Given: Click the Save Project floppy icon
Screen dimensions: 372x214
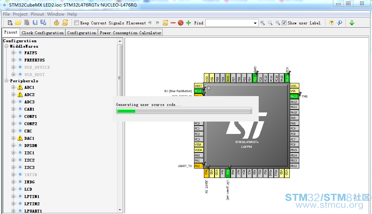Looking at the screenshot, I should pos(35,23).
